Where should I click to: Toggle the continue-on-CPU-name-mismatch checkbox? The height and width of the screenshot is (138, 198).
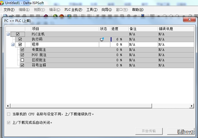pyautogui.click(x=8, y=114)
